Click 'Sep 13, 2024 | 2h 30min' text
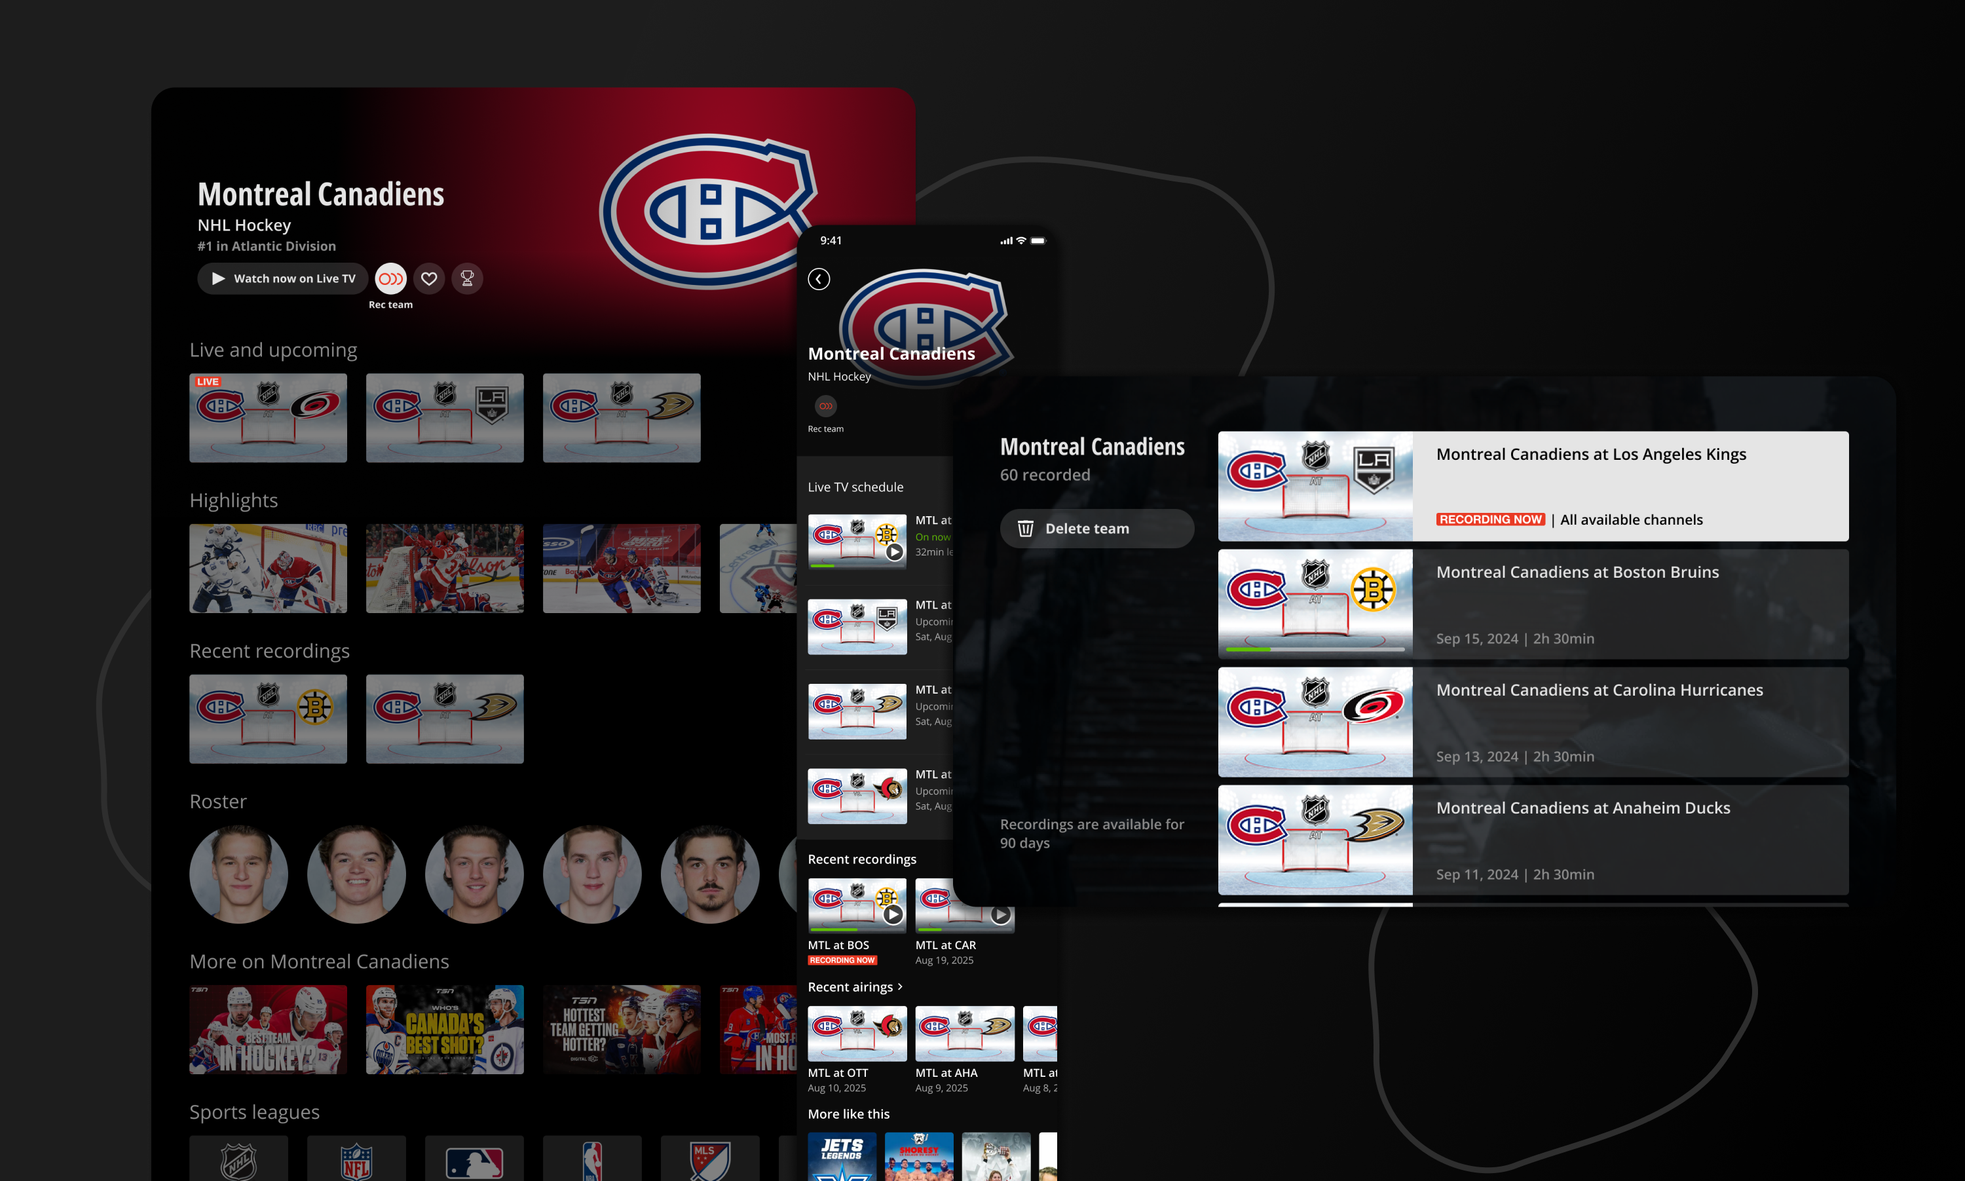The image size is (1965, 1181). tap(1515, 757)
